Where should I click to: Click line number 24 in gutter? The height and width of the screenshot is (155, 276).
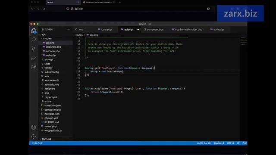click(x=78, y=89)
